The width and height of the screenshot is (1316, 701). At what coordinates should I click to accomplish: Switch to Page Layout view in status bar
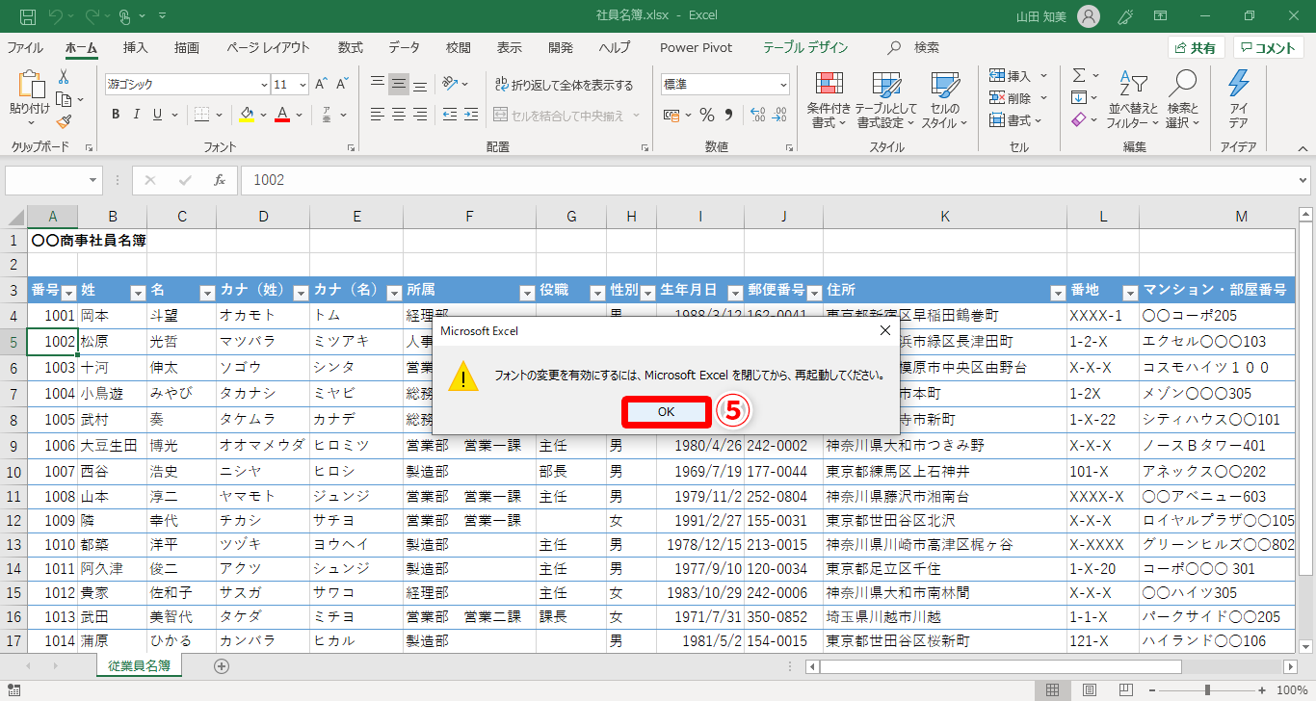tap(1089, 690)
